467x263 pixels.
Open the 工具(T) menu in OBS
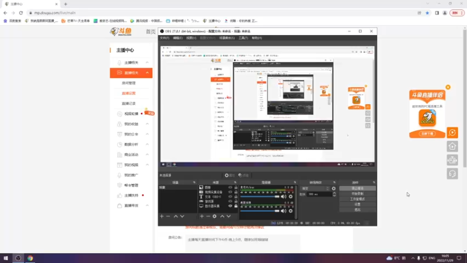tap(243, 38)
